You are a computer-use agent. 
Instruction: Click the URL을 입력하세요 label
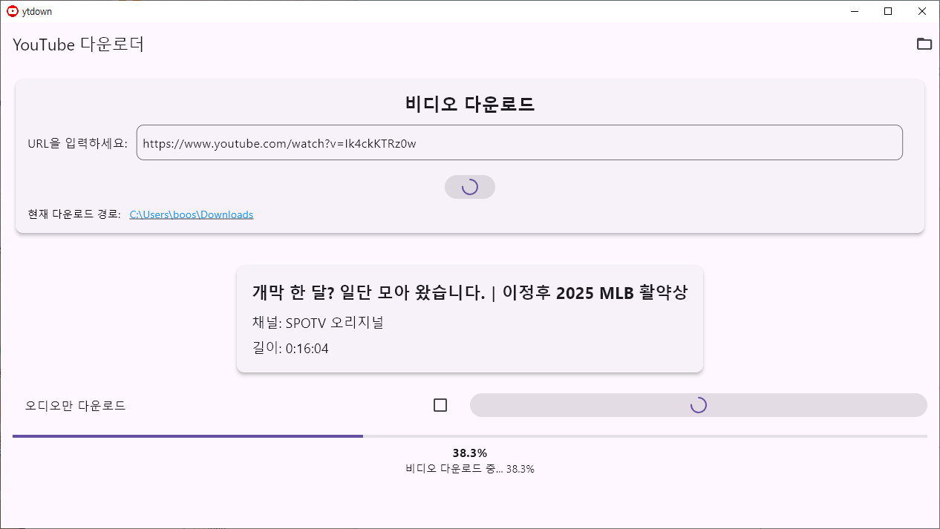[78, 143]
